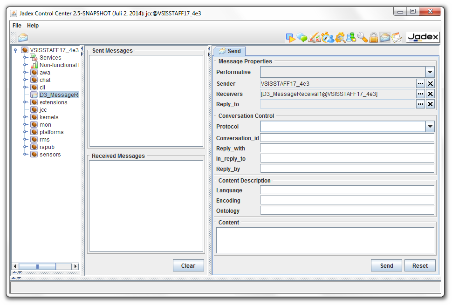
Task: Click the envelope icon in left toolbar
Action: [x=23, y=38]
